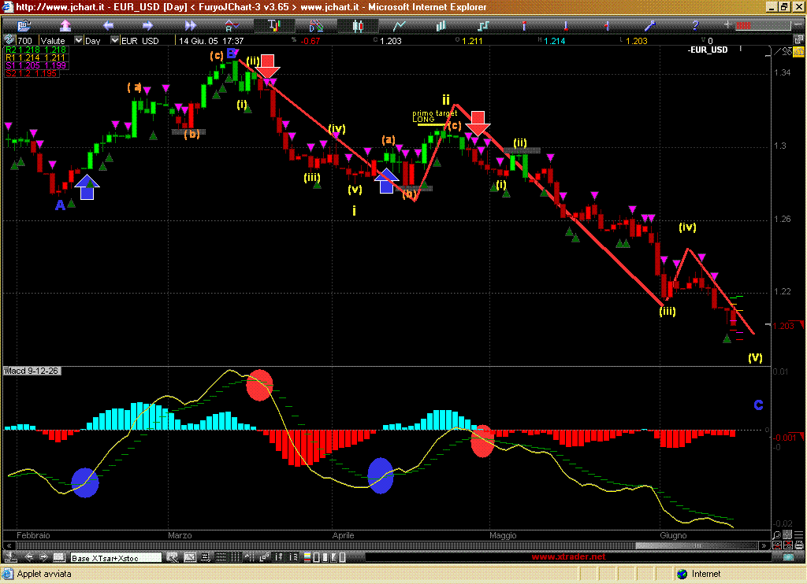This screenshot has height=584, width=807.
Task: Expand the Day timeframe dropdown
Action: point(115,40)
